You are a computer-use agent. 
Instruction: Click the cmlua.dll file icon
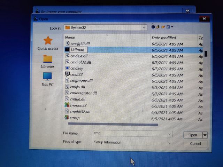[x=67, y=99]
